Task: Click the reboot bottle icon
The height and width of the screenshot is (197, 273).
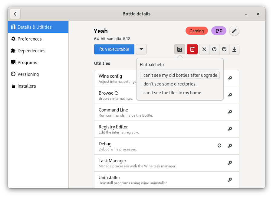Action: 224,49
